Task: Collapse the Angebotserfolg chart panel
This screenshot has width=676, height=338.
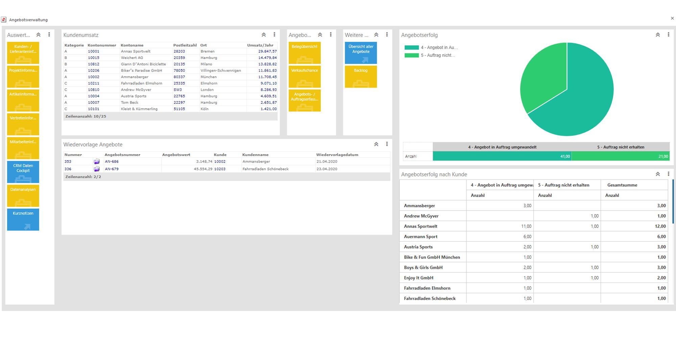Action: pos(658,35)
